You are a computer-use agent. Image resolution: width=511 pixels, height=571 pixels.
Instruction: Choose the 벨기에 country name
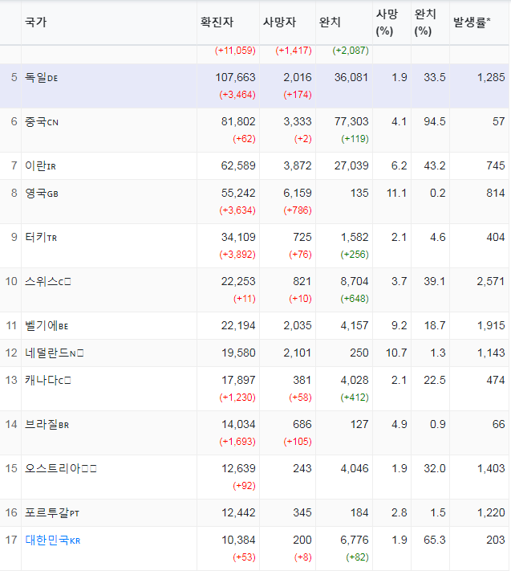pyautogui.click(x=42, y=325)
